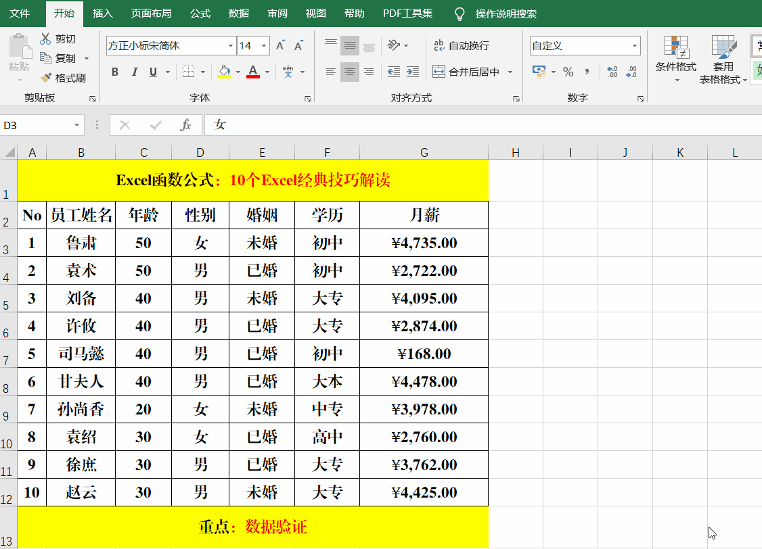Toggle Bold formatting
This screenshot has height=549, width=762.
(115, 72)
